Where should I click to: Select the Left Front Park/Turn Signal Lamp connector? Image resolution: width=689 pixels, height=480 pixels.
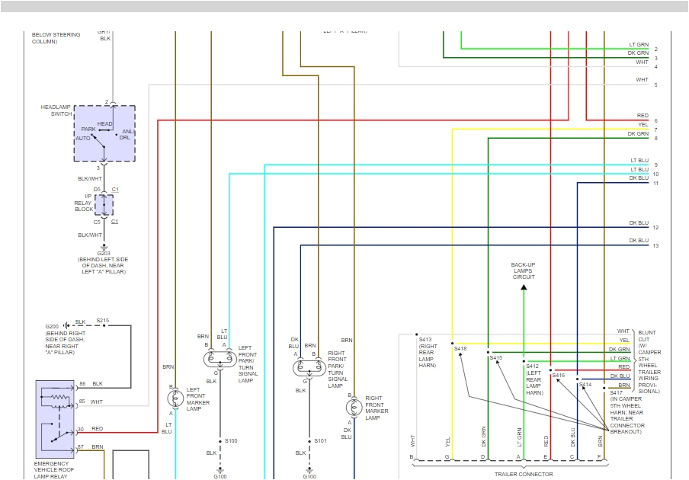click(220, 360)
